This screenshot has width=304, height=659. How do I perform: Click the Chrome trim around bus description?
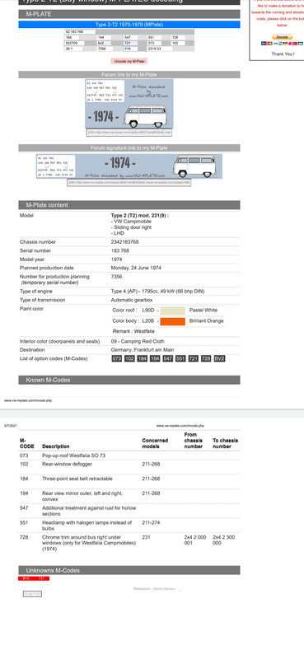[89, 543]
